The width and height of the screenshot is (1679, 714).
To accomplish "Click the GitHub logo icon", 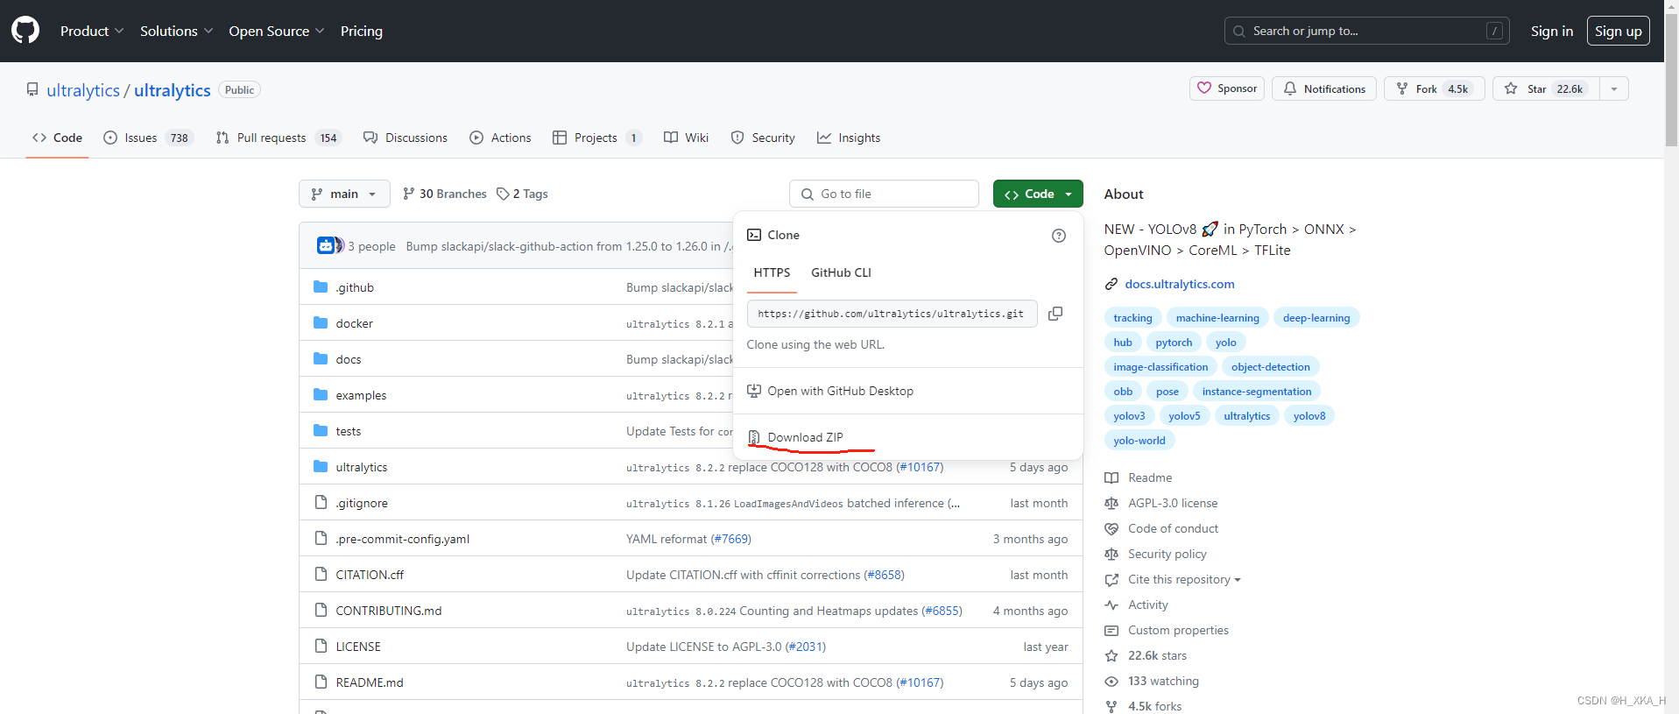I will click(x=25, y=31).
